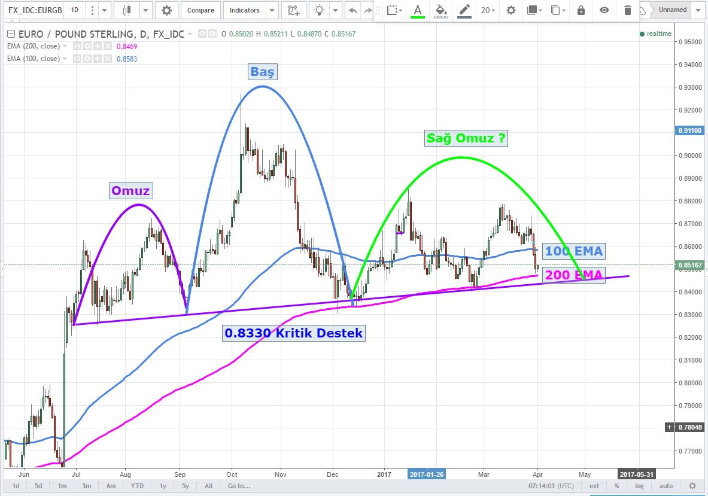Click the Compare button

coord(200,10)
